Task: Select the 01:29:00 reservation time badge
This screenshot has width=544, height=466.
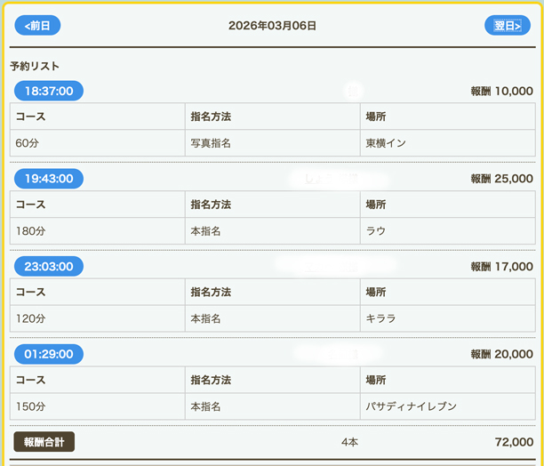Action: click(x=49, y=354)
